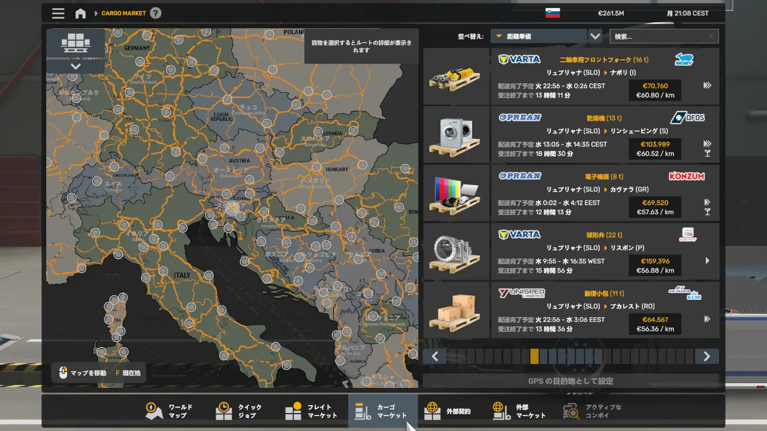Viewport: 767px width, 431px height.
Task: Click the Slovenia flag icon
Action: 552,13
